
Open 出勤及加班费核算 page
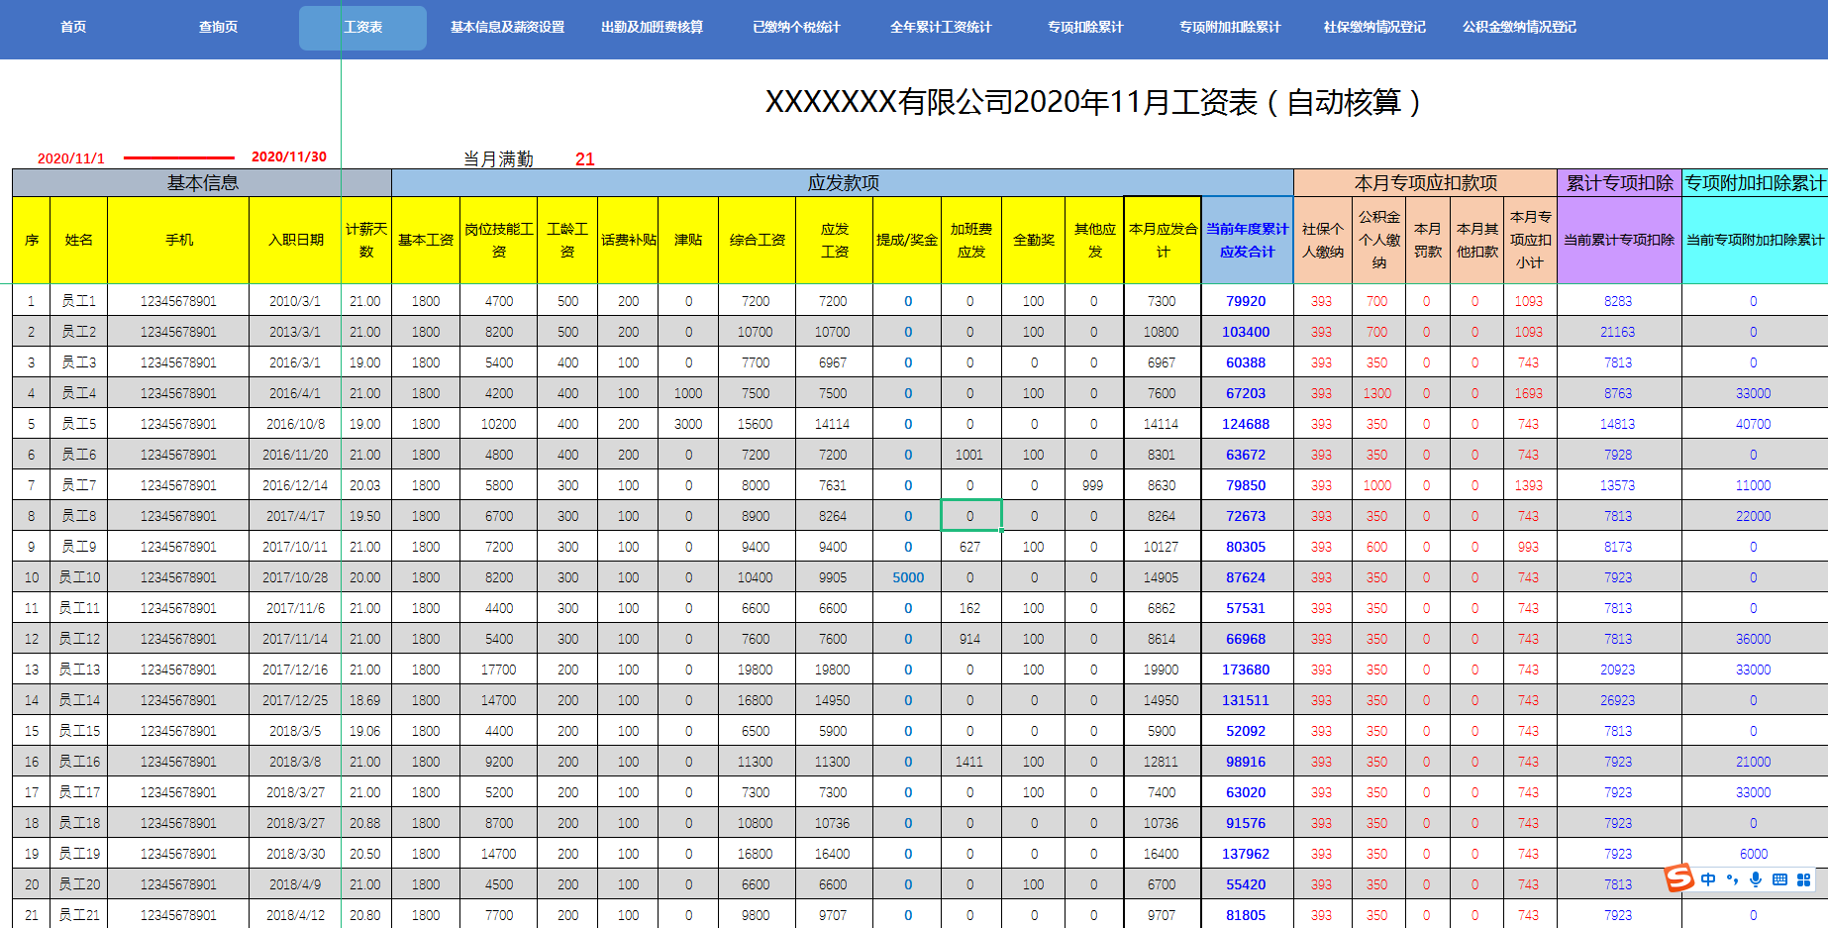[652, 28]
